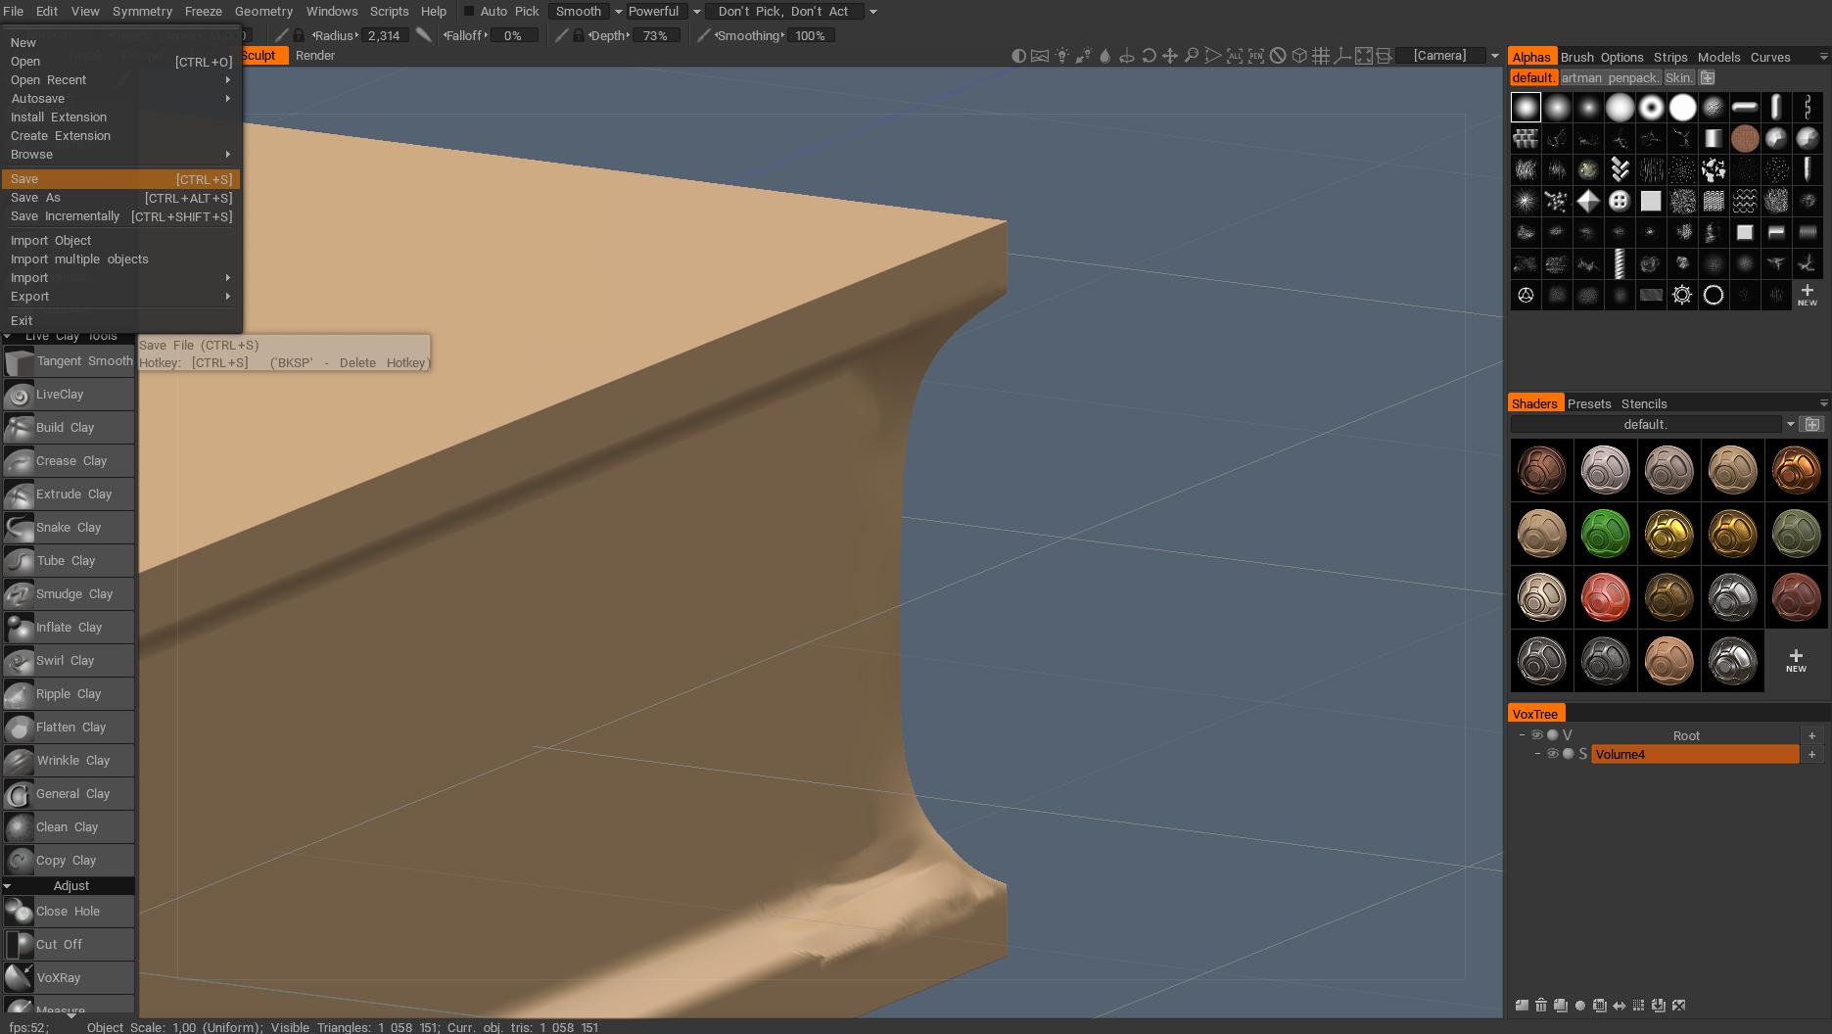
Task: Select the artman penpack alpha folder
Action: click(x=1610, y=77)
